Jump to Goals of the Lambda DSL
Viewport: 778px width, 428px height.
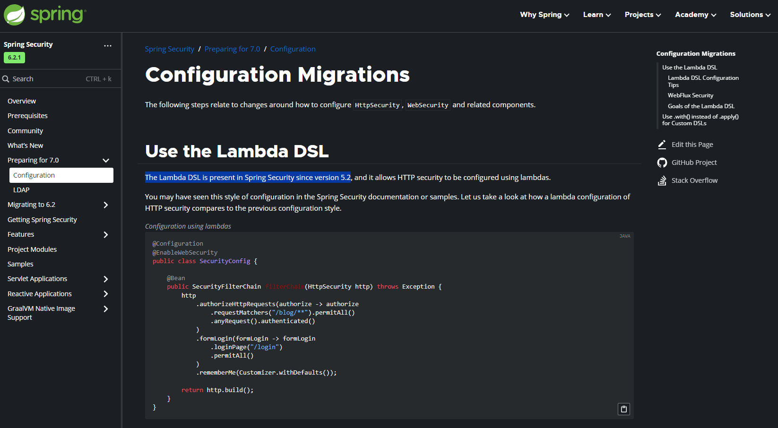click(701, 106)
